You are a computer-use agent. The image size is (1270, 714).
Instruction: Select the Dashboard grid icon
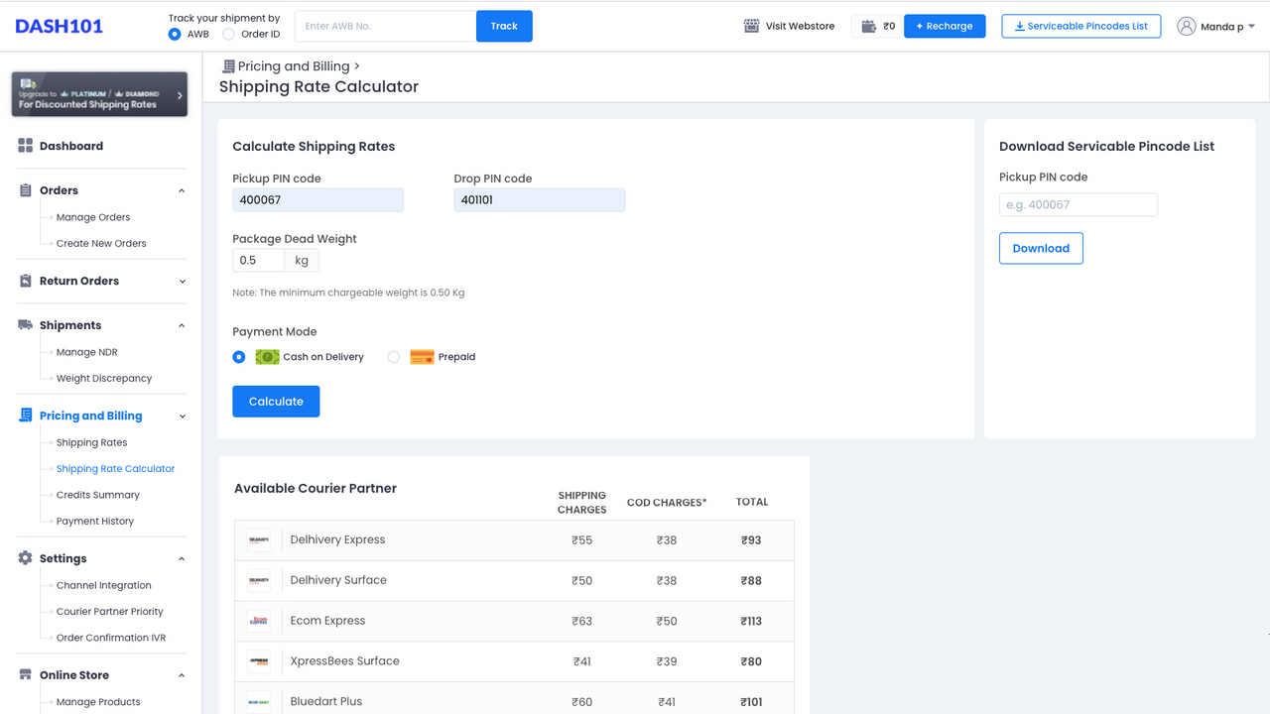[25, 146]
